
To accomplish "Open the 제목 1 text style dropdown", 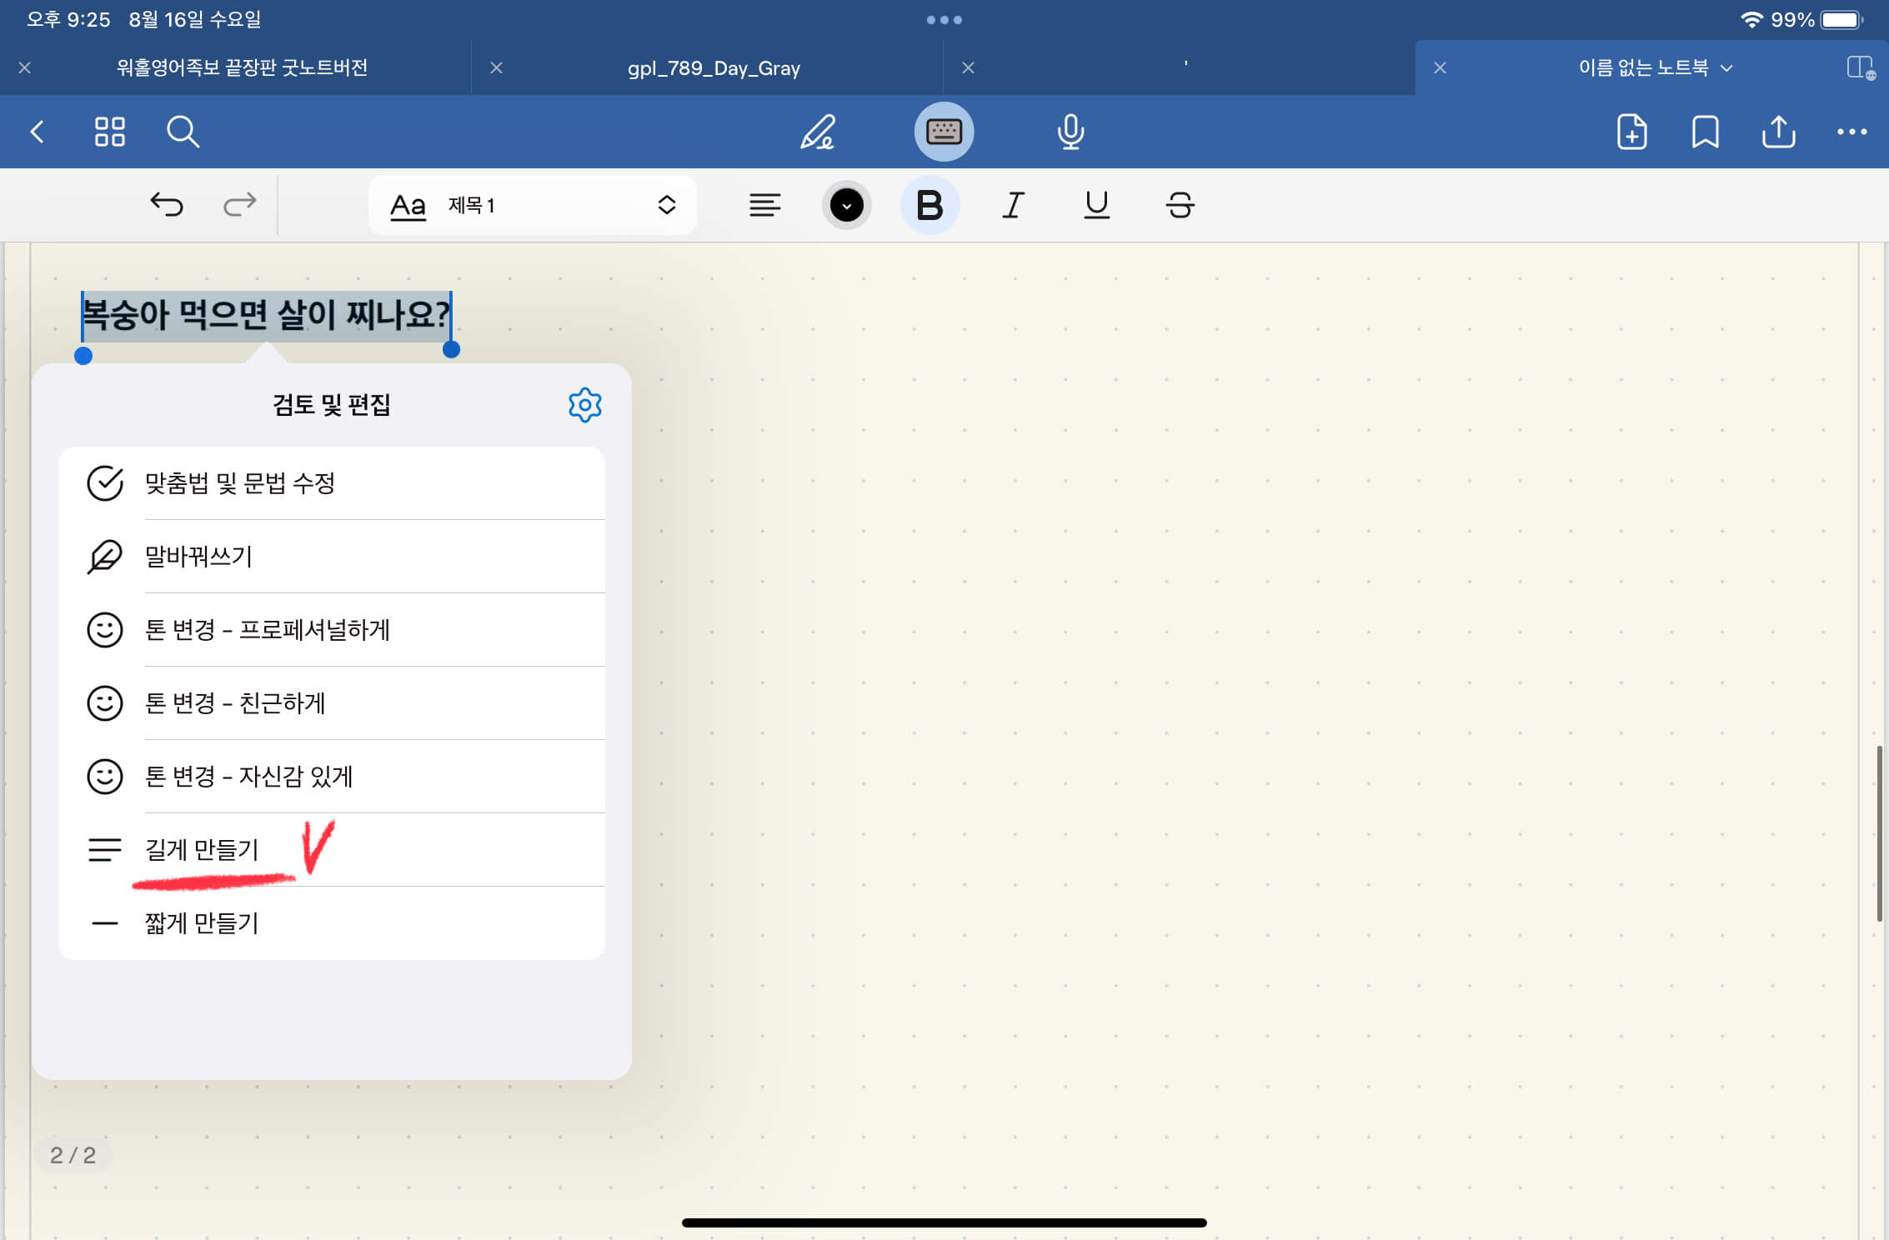I will 532,205.
